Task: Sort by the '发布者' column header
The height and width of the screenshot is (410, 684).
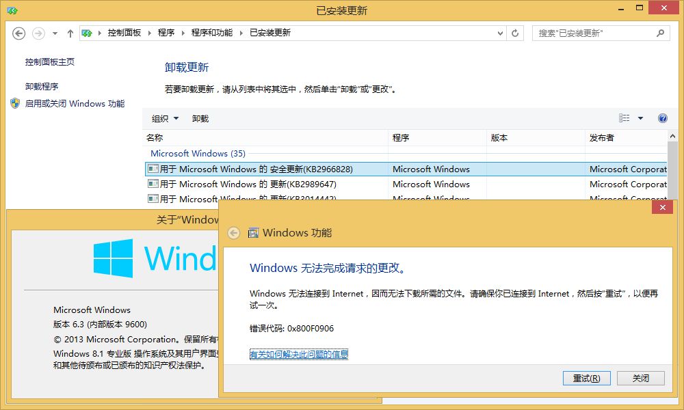Action: coord(626,137)
